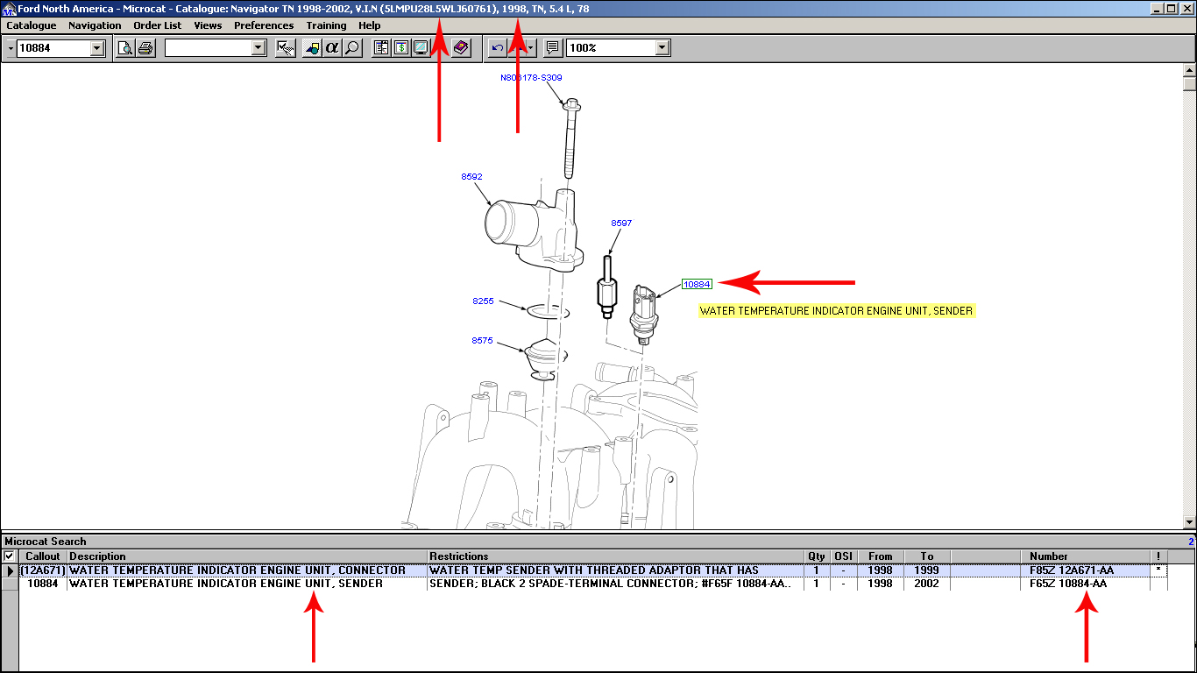Click the alpha symbol search icon

click(x=332, y=48)
